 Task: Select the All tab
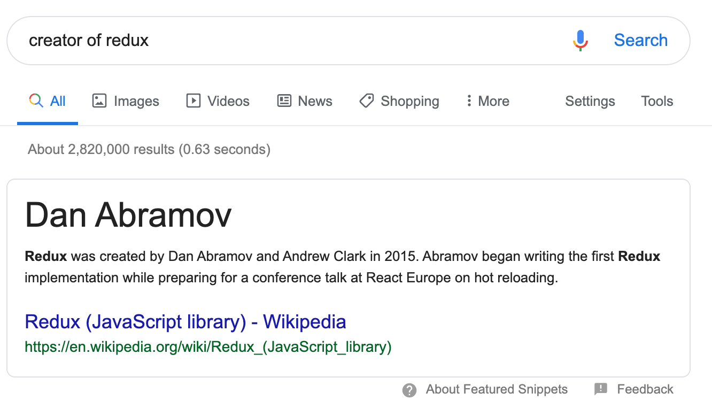(x=48, y=101)
